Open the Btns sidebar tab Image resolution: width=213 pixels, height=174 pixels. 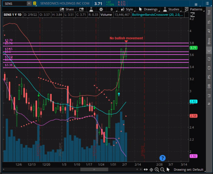coord(209,41)
